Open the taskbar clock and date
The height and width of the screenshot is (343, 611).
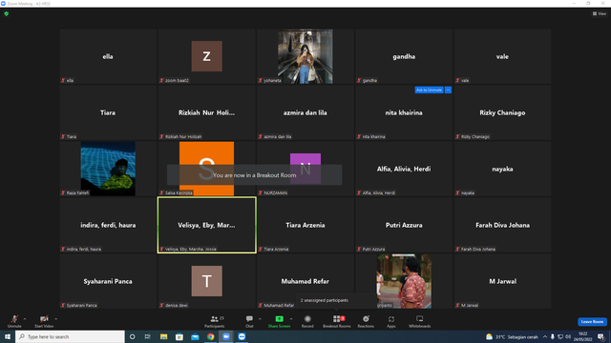click(x=583, y=336)
